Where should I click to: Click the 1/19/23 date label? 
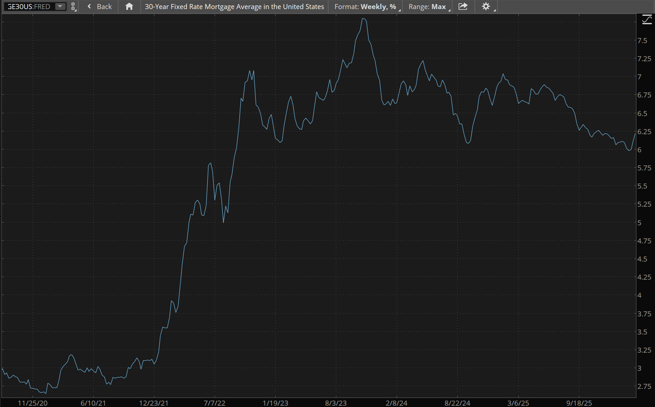[276, 402]
